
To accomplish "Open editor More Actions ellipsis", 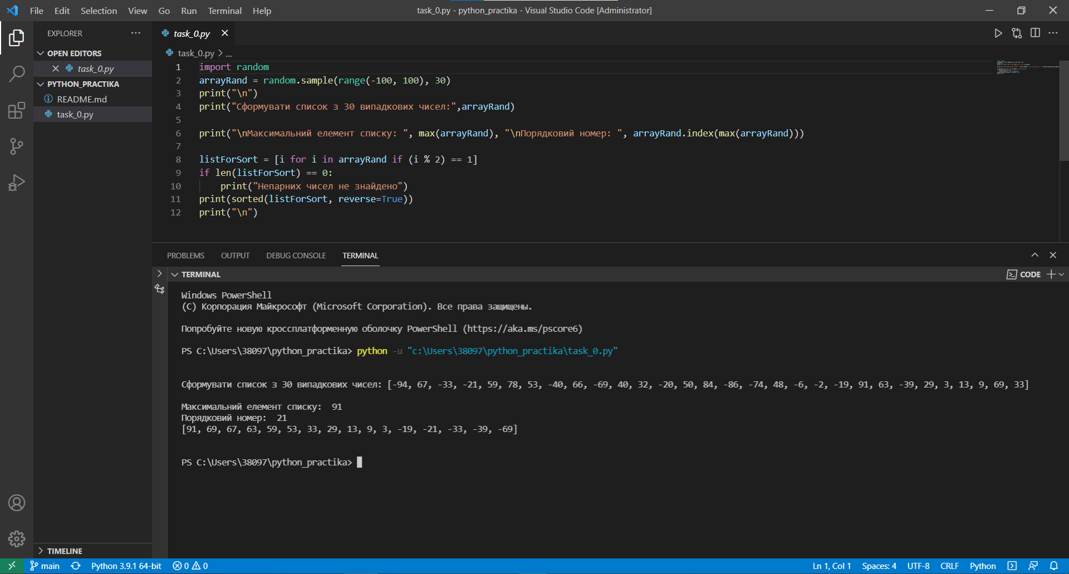I will (x=1053, y=33).
